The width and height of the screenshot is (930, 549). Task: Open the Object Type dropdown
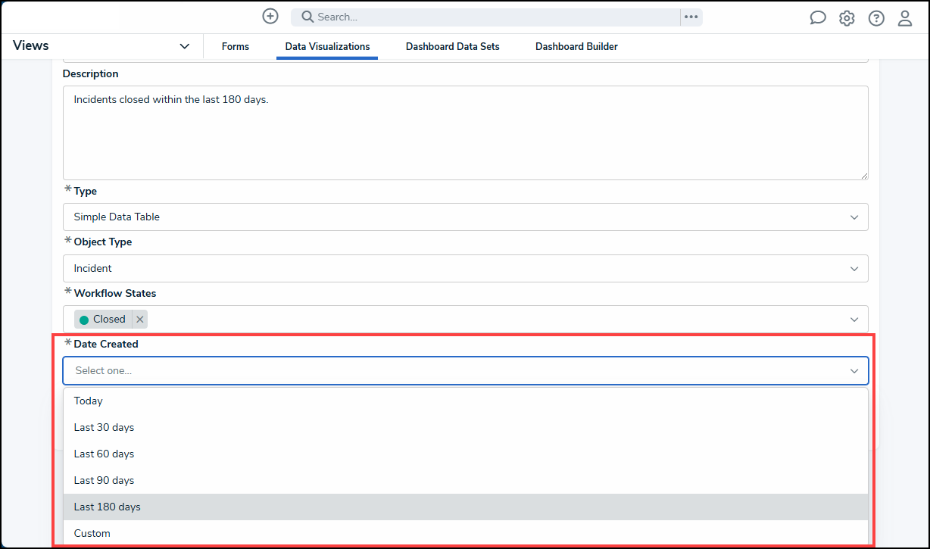tap(465, 268)
